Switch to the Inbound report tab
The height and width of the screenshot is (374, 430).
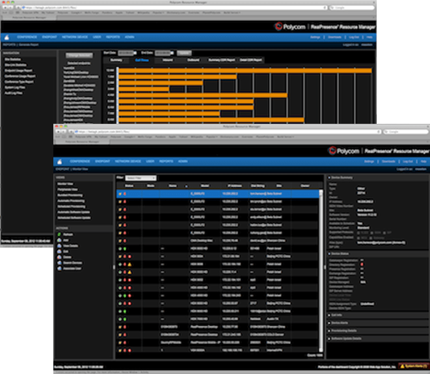(168, 60)
